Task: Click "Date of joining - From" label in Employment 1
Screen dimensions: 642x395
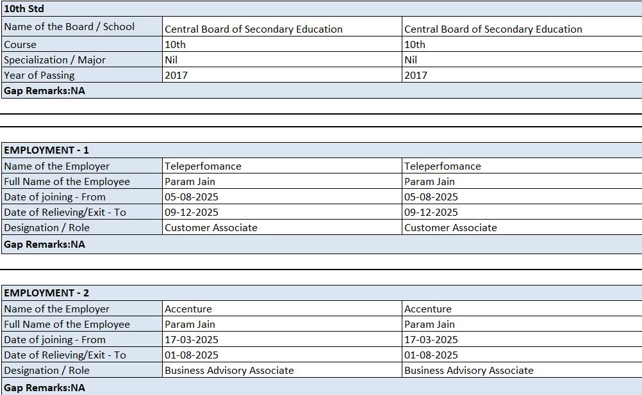Action: tap(54, 197)
